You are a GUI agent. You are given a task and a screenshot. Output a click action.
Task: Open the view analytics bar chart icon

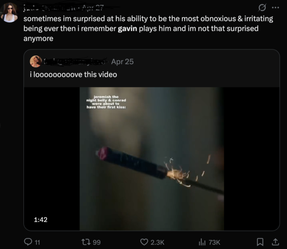(202, 242)
